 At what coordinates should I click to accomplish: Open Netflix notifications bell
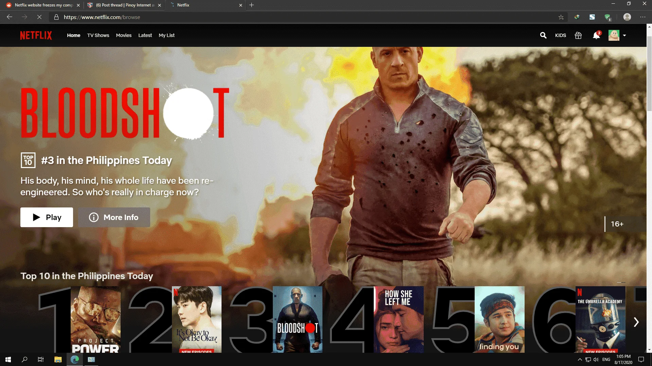(x=596, y=35)
